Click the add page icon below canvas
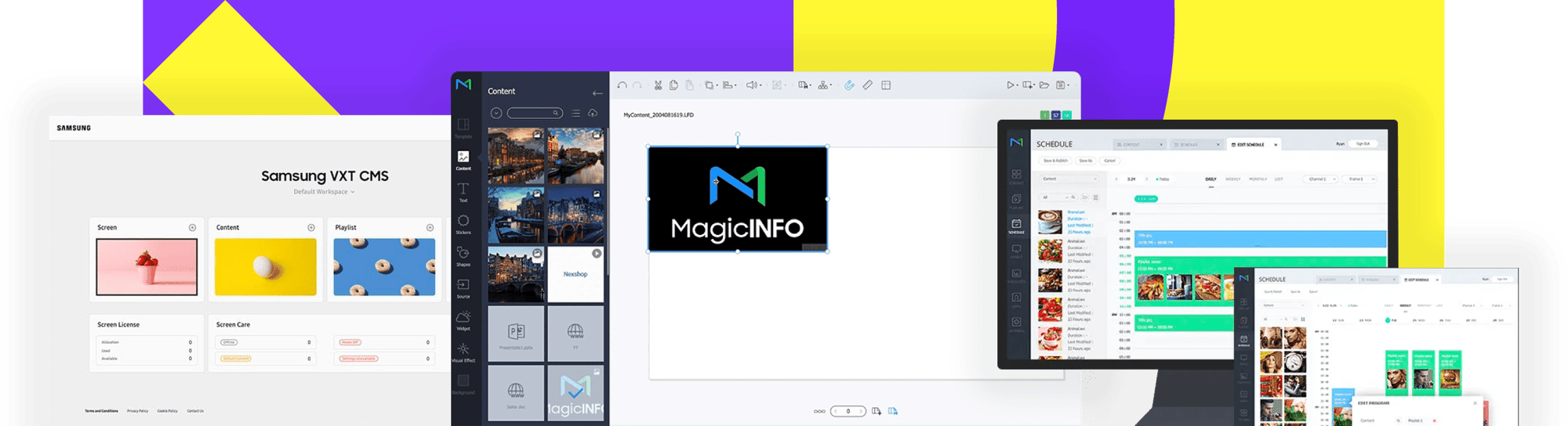 point(877,411)
